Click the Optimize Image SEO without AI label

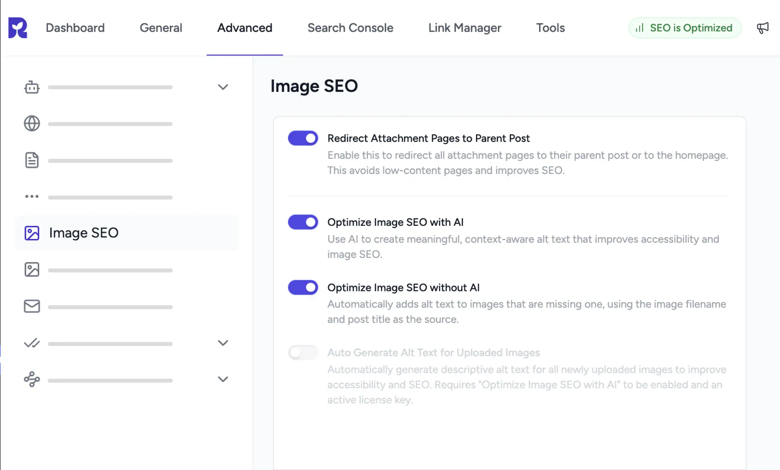(x=403, y=288)
